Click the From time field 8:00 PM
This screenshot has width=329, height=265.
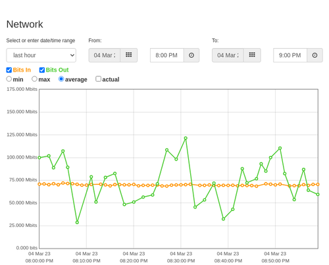coord(167,55)
